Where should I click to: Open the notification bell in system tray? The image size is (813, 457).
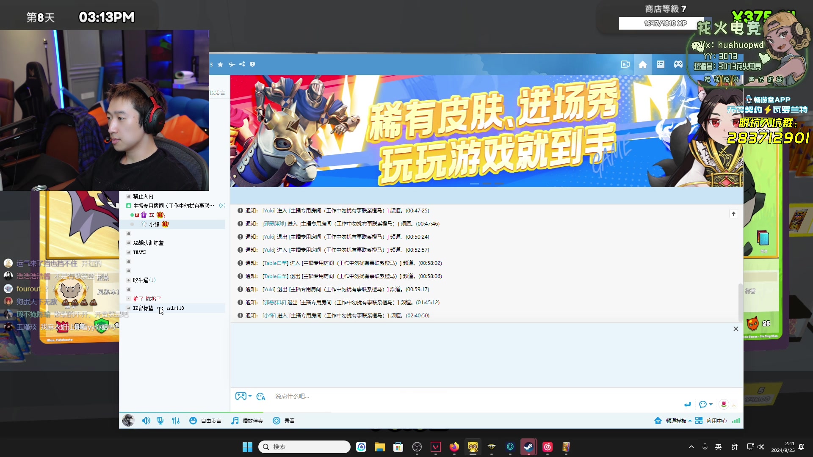point(801,447)
